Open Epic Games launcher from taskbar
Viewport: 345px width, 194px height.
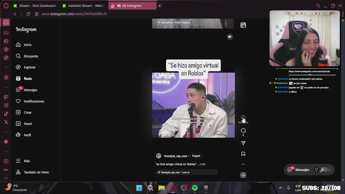click(x=206, y=188)
